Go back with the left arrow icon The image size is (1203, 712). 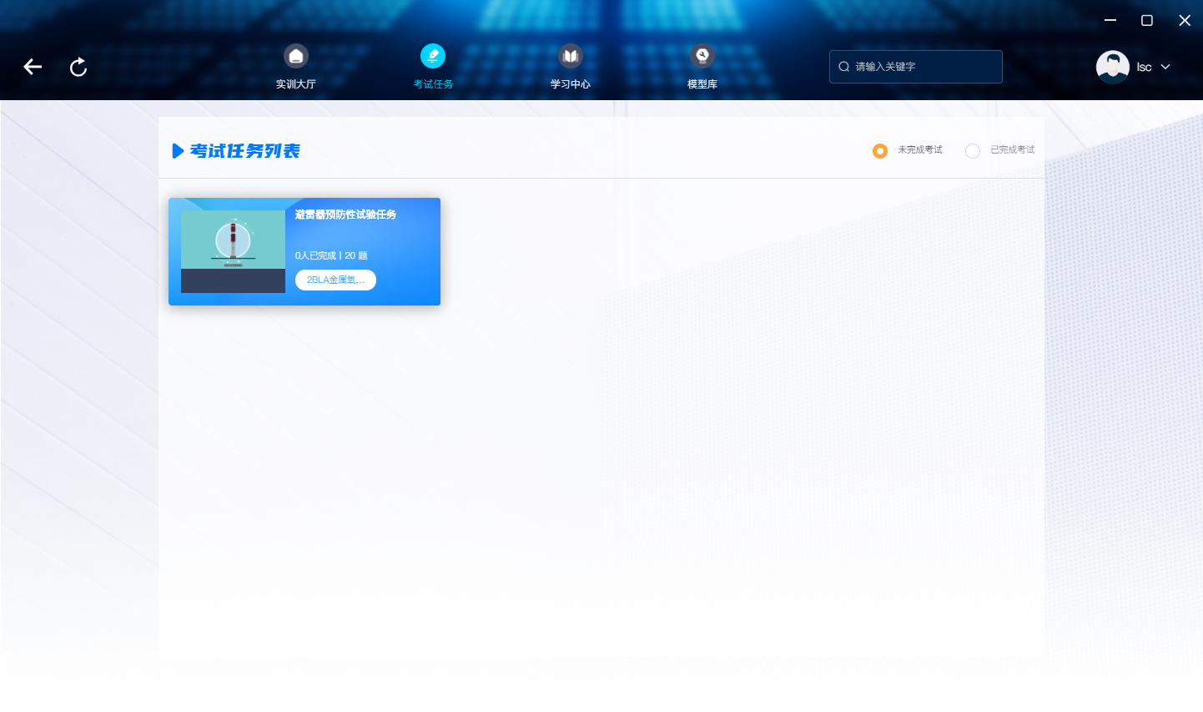33,67
